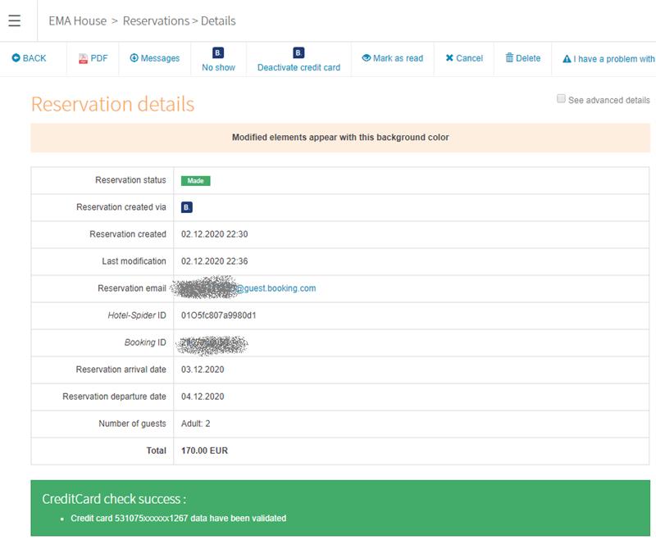
Task: Click the green Made status badge
Action: coord(195,180)
